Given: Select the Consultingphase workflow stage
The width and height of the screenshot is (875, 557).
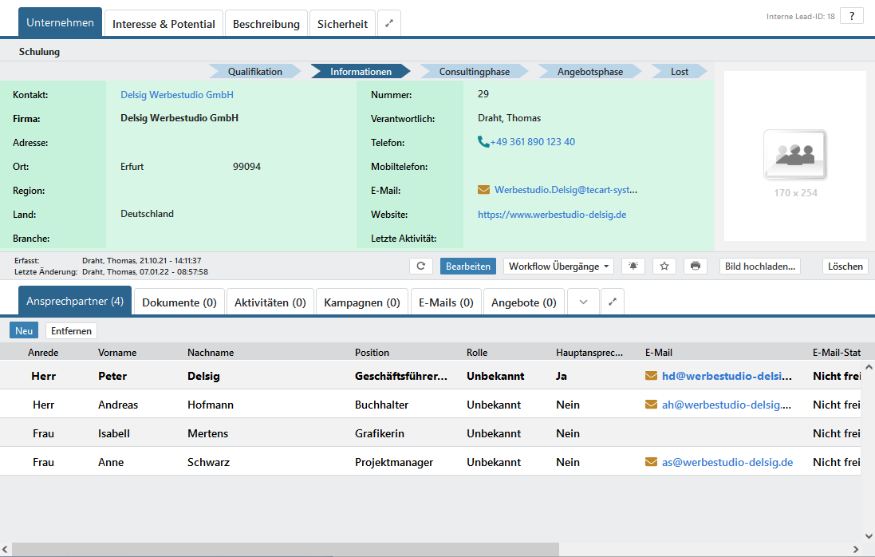Looking at the screenshot, I should 474,72.
